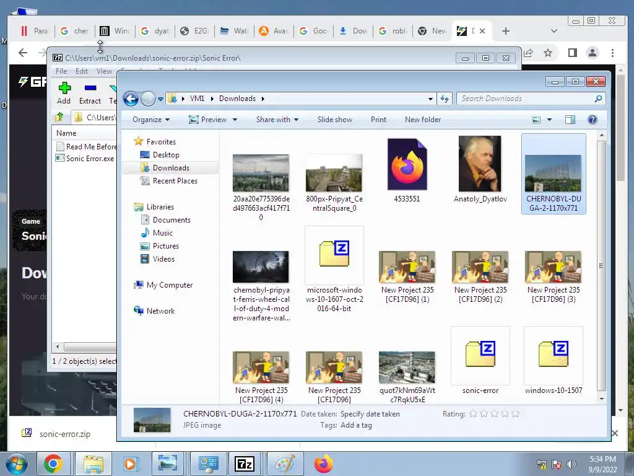634x476 pixels.
Task: Select the windows-10-1507 archive icon
Action: click(x=554, y=354)
